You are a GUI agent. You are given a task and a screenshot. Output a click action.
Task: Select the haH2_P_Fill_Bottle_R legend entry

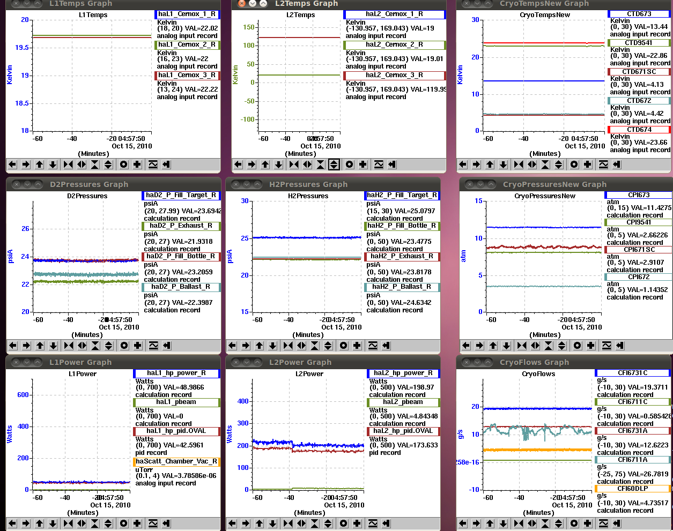tap(402, 226)
